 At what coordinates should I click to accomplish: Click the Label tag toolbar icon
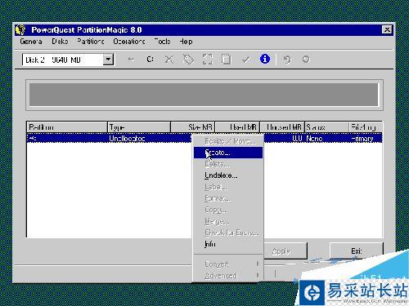[x=188, y=60]
